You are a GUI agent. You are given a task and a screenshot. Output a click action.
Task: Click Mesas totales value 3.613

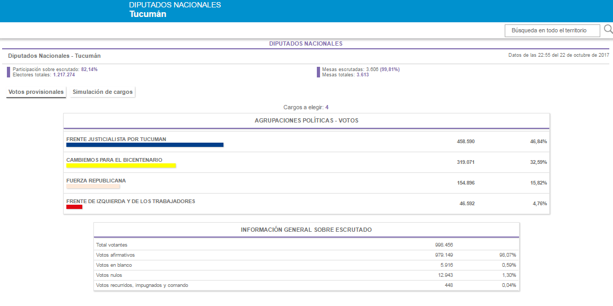[x=362, y=75]
